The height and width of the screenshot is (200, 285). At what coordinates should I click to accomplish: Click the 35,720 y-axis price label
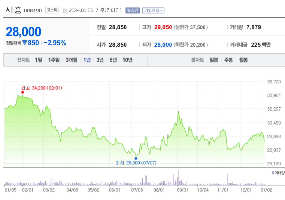click(x=274, y=82)
